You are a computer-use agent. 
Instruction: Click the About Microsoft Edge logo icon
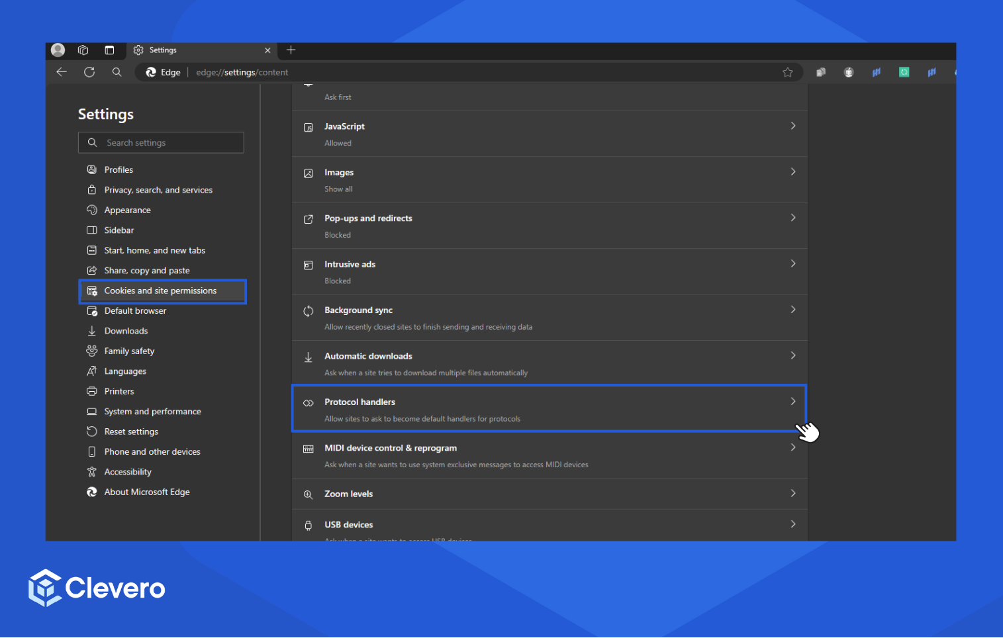(x=92, y=492)
